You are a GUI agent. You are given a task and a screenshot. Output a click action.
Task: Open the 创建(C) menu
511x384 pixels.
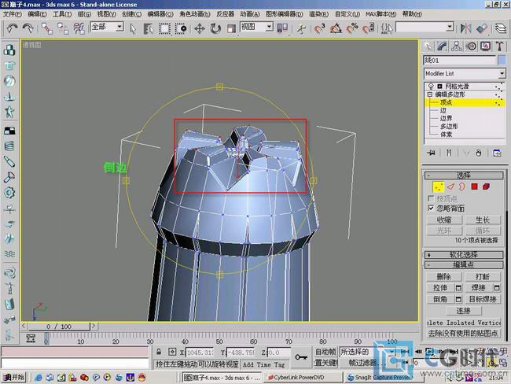pos(131,14)
